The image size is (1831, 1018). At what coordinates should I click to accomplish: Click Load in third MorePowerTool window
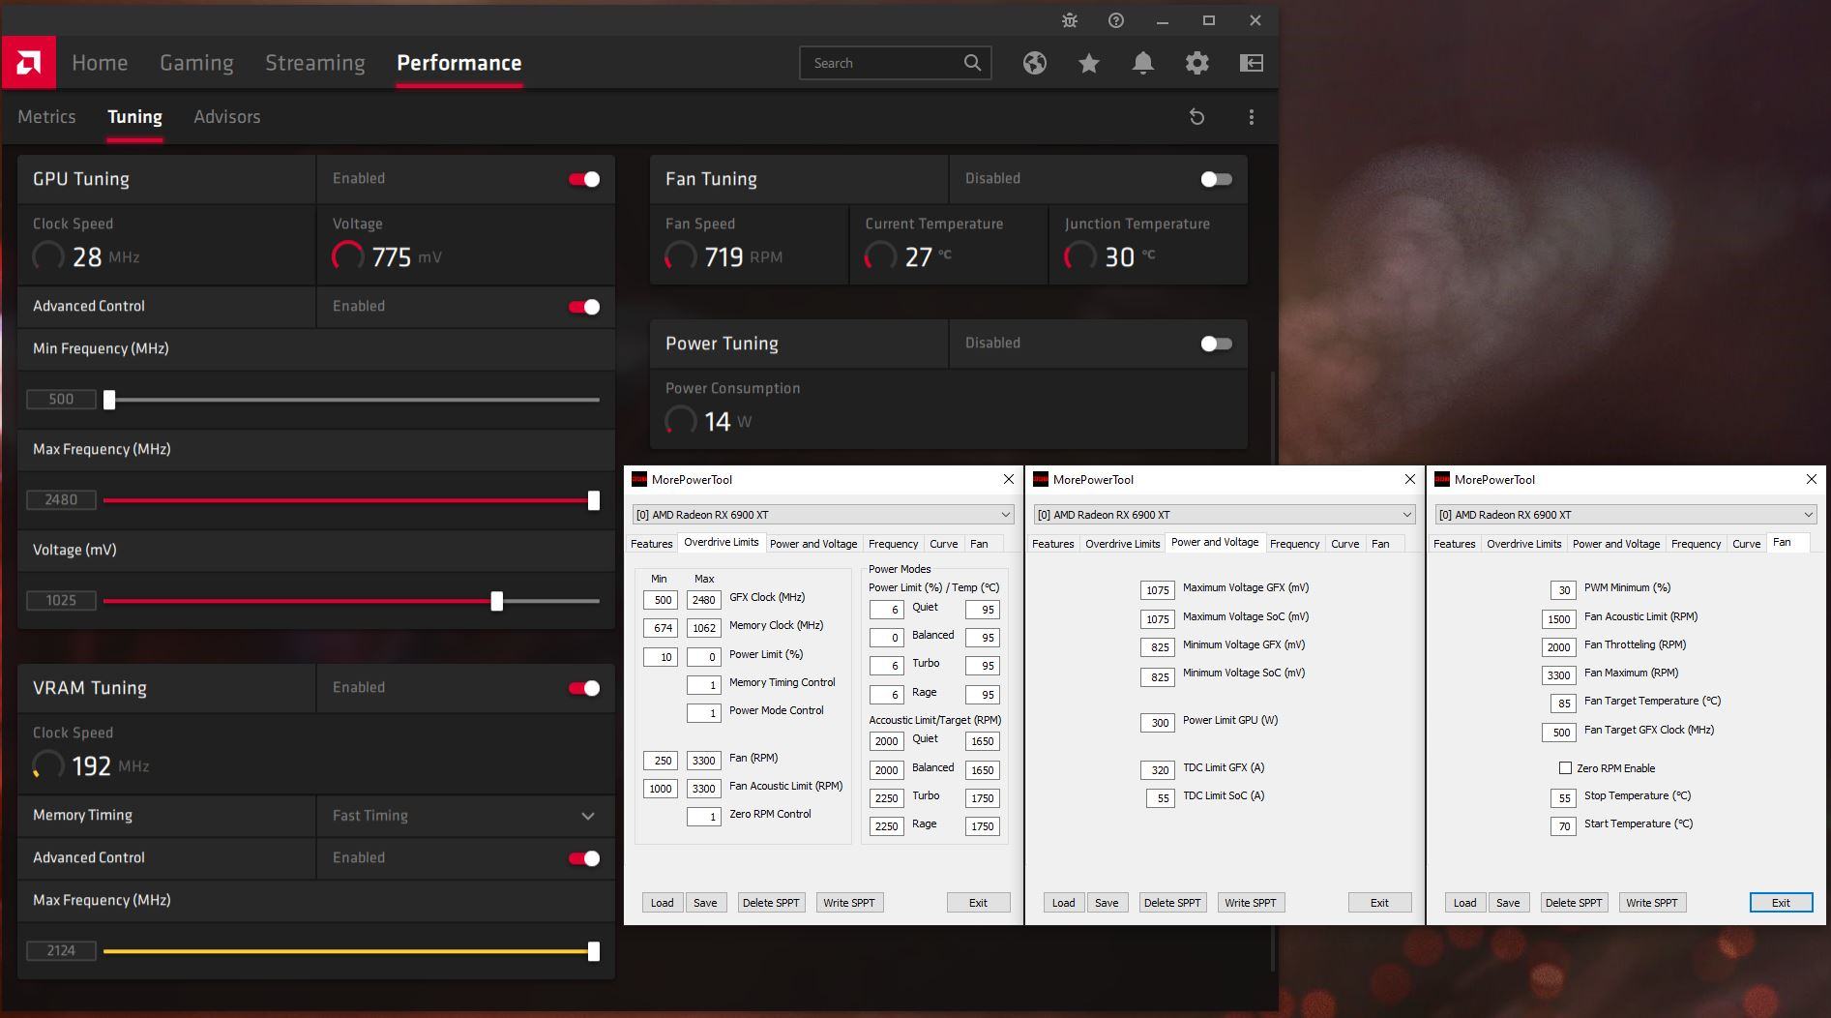pyautogui.click(x=1464, y=903)
